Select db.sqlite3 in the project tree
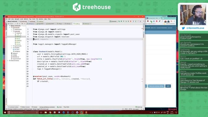 pyautogui.click(x=17, y=50)
